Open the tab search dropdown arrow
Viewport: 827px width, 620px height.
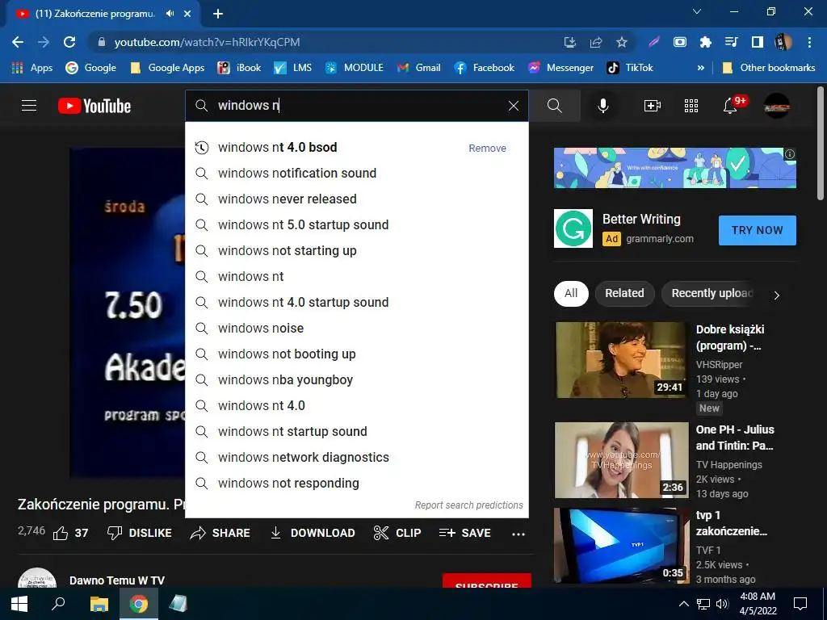[x=697, y=11]
